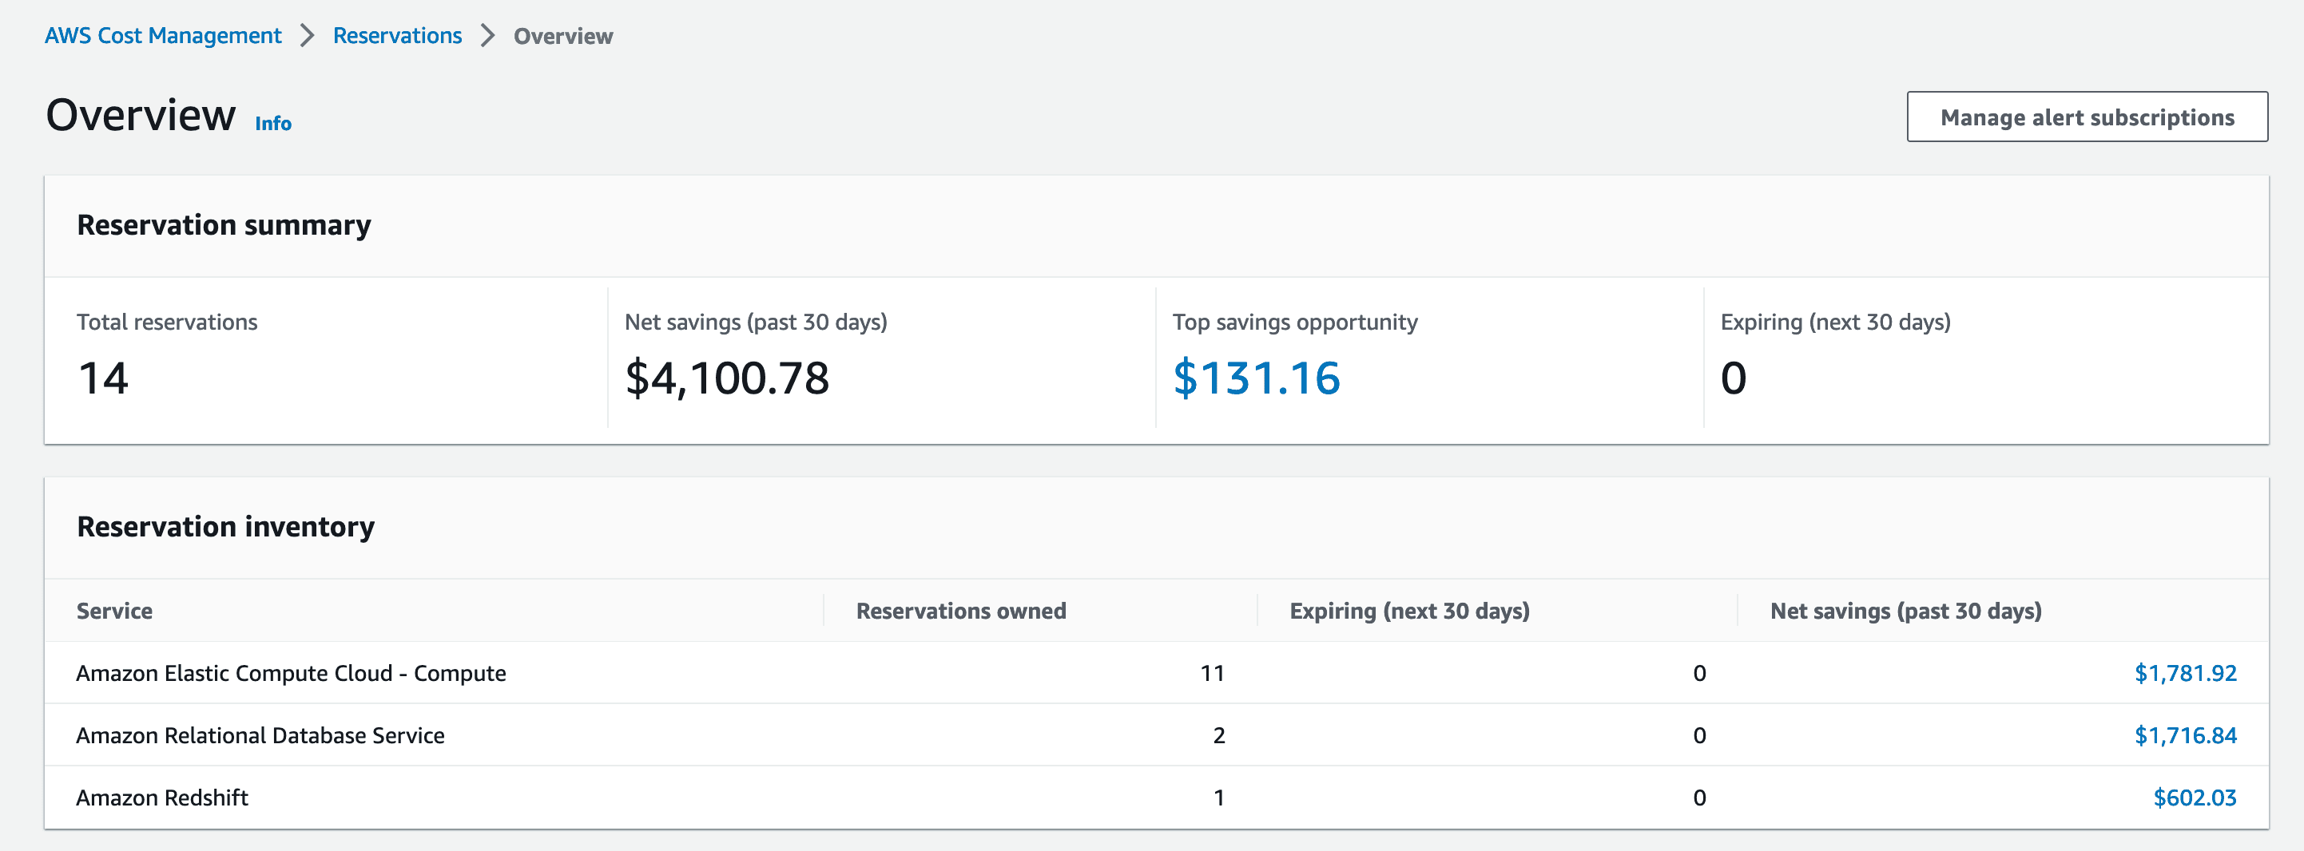The width and height of the screenshot is (2304, 851).
Task: Select the Reservations owned column header
Action: click(960, 611)
